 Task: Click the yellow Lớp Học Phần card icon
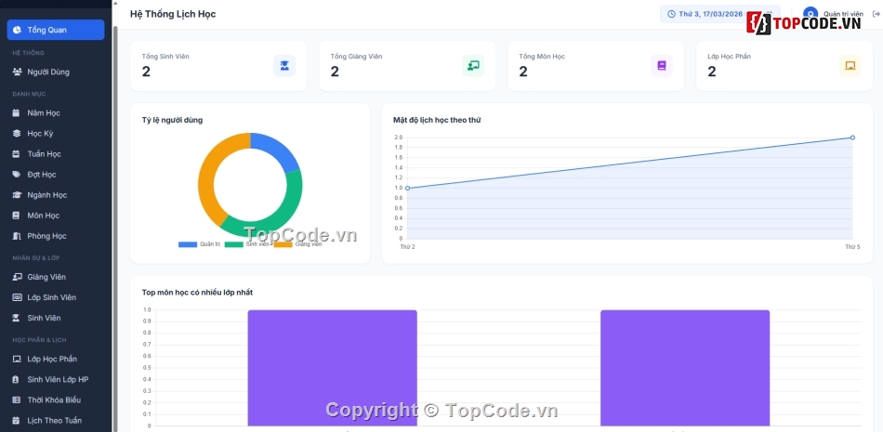pyautogui.click(x=850, y=65)
